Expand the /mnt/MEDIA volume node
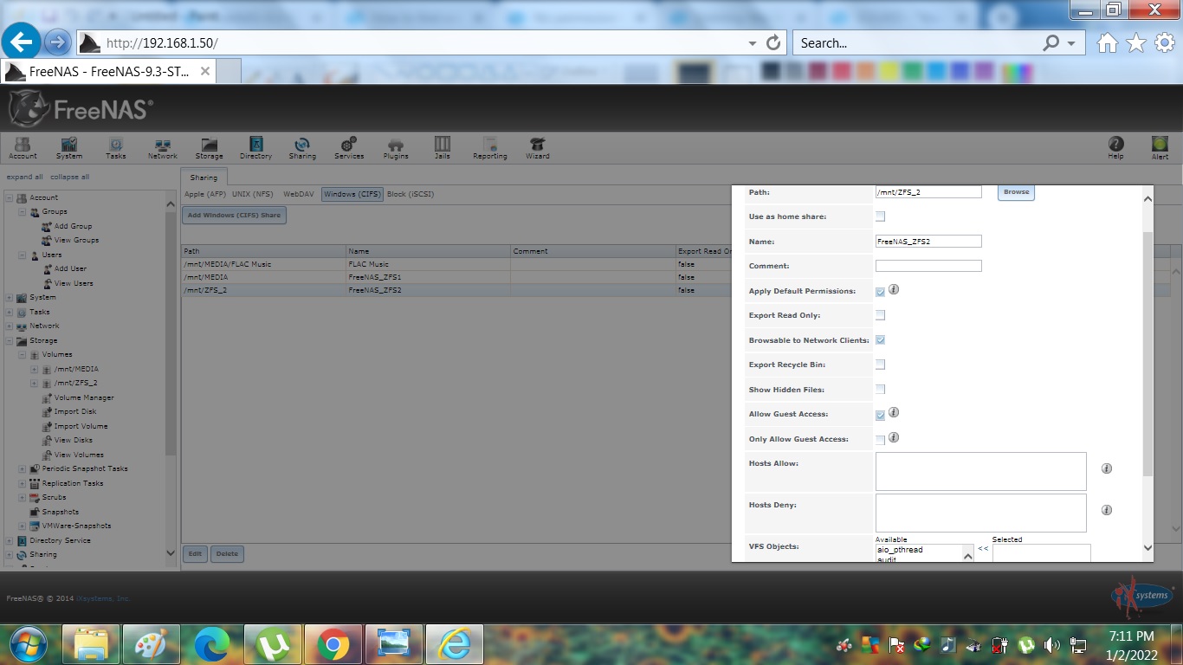This screenshot has width=1183, height=665. [35, 369]
